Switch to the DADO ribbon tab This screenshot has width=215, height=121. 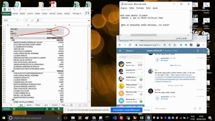click(45, 13)
